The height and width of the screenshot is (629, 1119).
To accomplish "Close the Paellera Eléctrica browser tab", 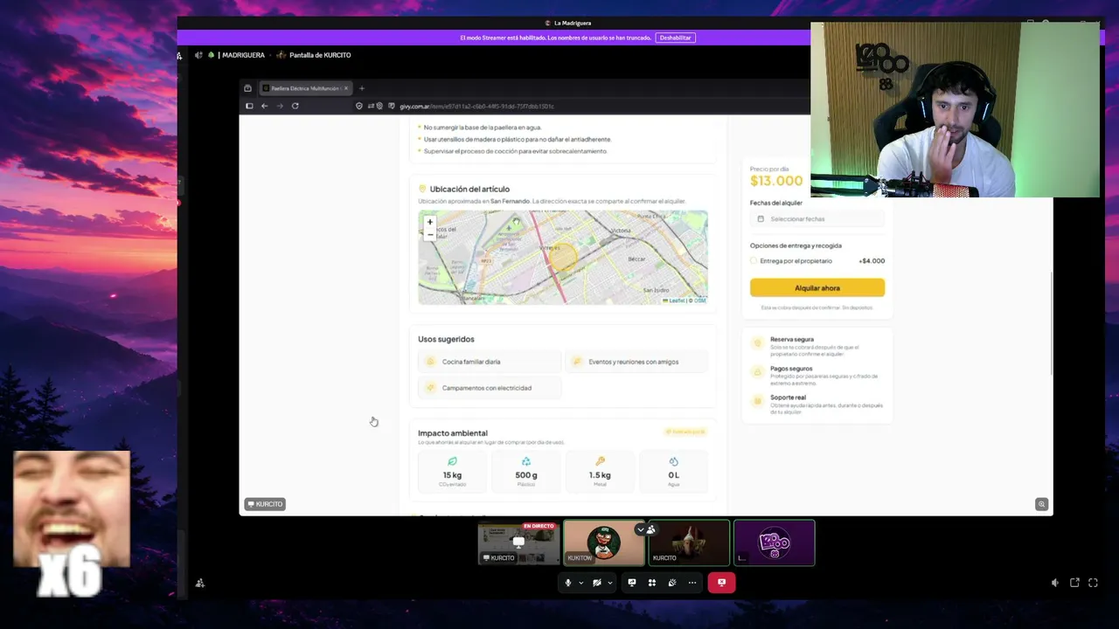I will point(346,88).
